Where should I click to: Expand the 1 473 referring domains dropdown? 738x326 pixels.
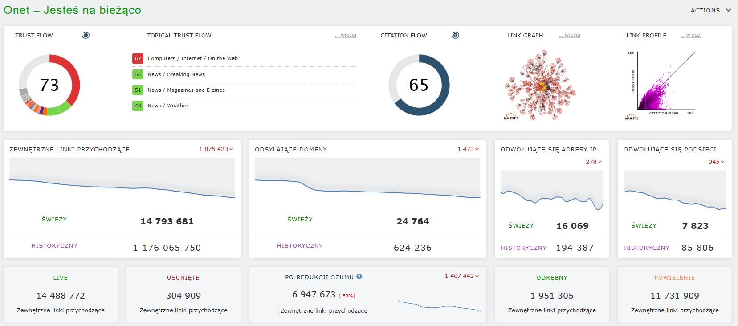[x=468, y=149]
